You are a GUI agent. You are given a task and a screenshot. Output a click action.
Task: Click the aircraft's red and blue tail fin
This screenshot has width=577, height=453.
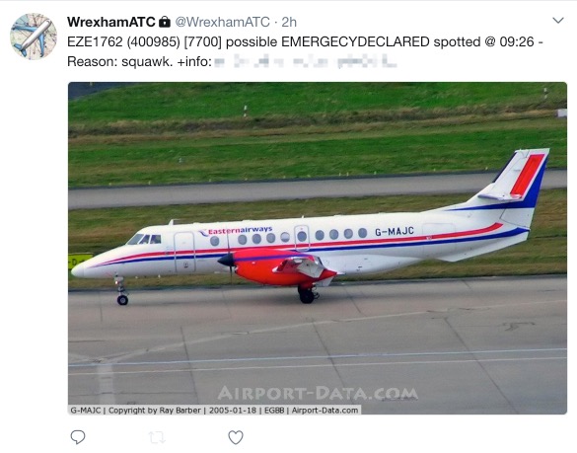pyautogui.click(x=523, y=179)
